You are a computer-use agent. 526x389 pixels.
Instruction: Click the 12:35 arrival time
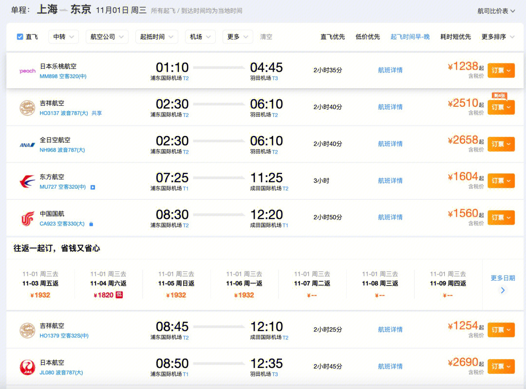[x=267, y=364]
